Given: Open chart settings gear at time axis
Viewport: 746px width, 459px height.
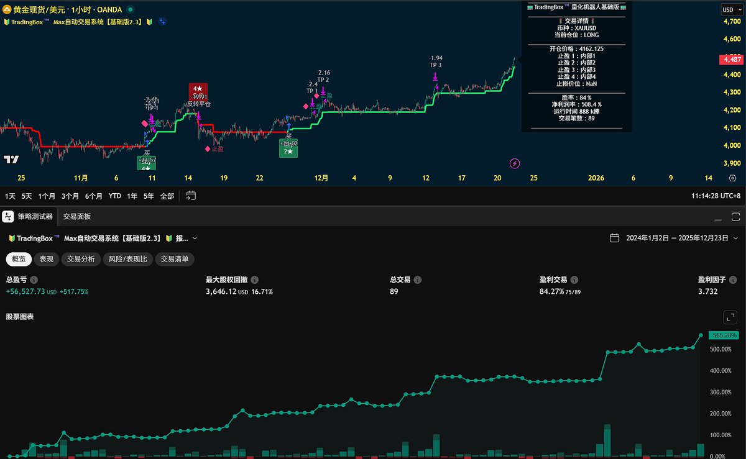Looking at the screenshot, I should (732, 178).
